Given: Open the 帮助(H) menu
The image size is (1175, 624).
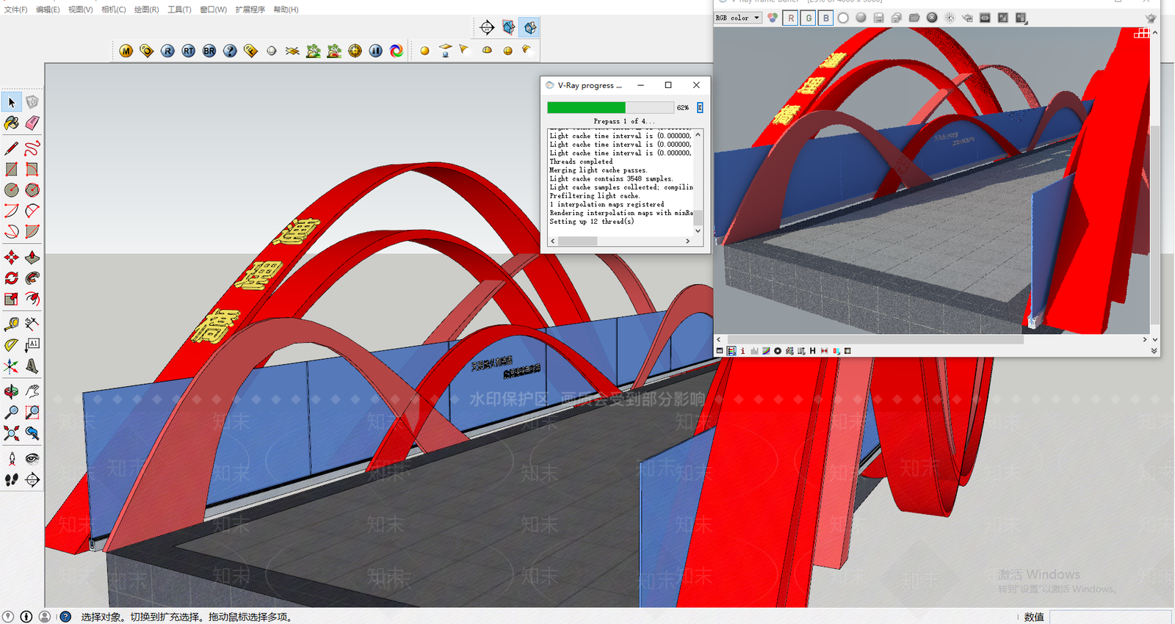Looking at the screenshot, I should tap(286, 10).
